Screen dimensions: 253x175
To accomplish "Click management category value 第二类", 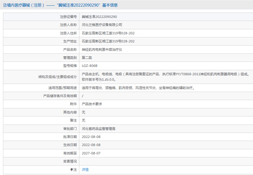I will (x=87, y=58).
